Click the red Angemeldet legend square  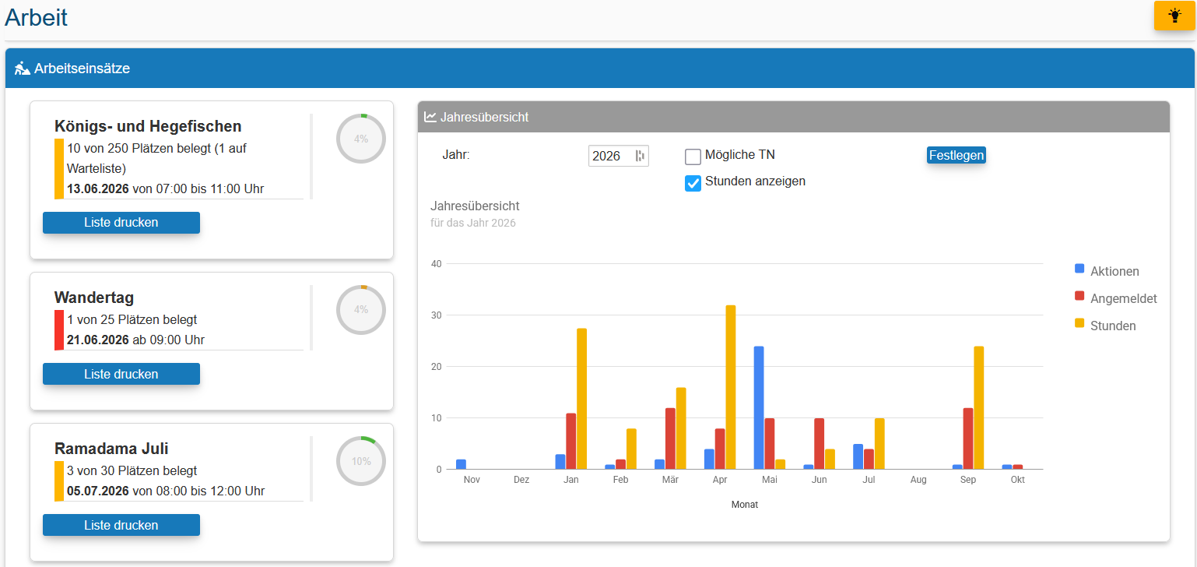click(x=1079, y=296)
